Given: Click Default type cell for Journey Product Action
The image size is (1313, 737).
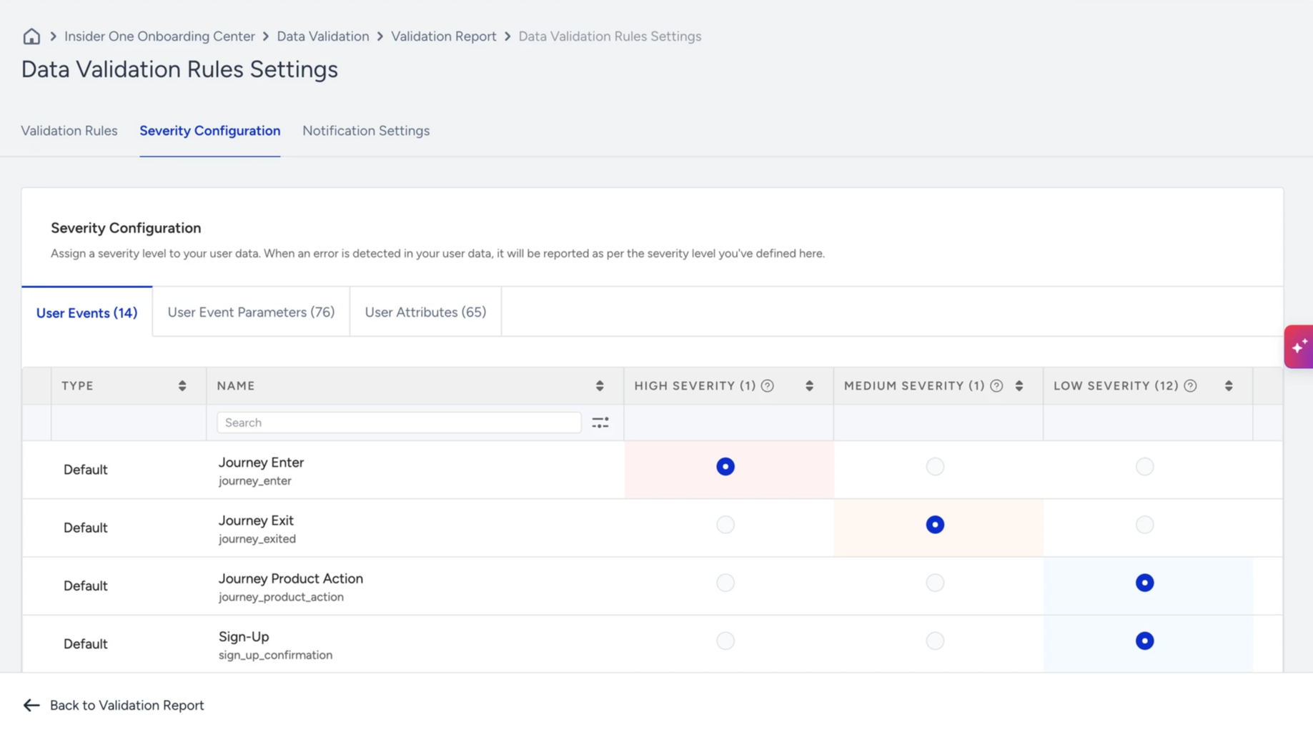Looking at the screenshot, I should tap(86, 586).
